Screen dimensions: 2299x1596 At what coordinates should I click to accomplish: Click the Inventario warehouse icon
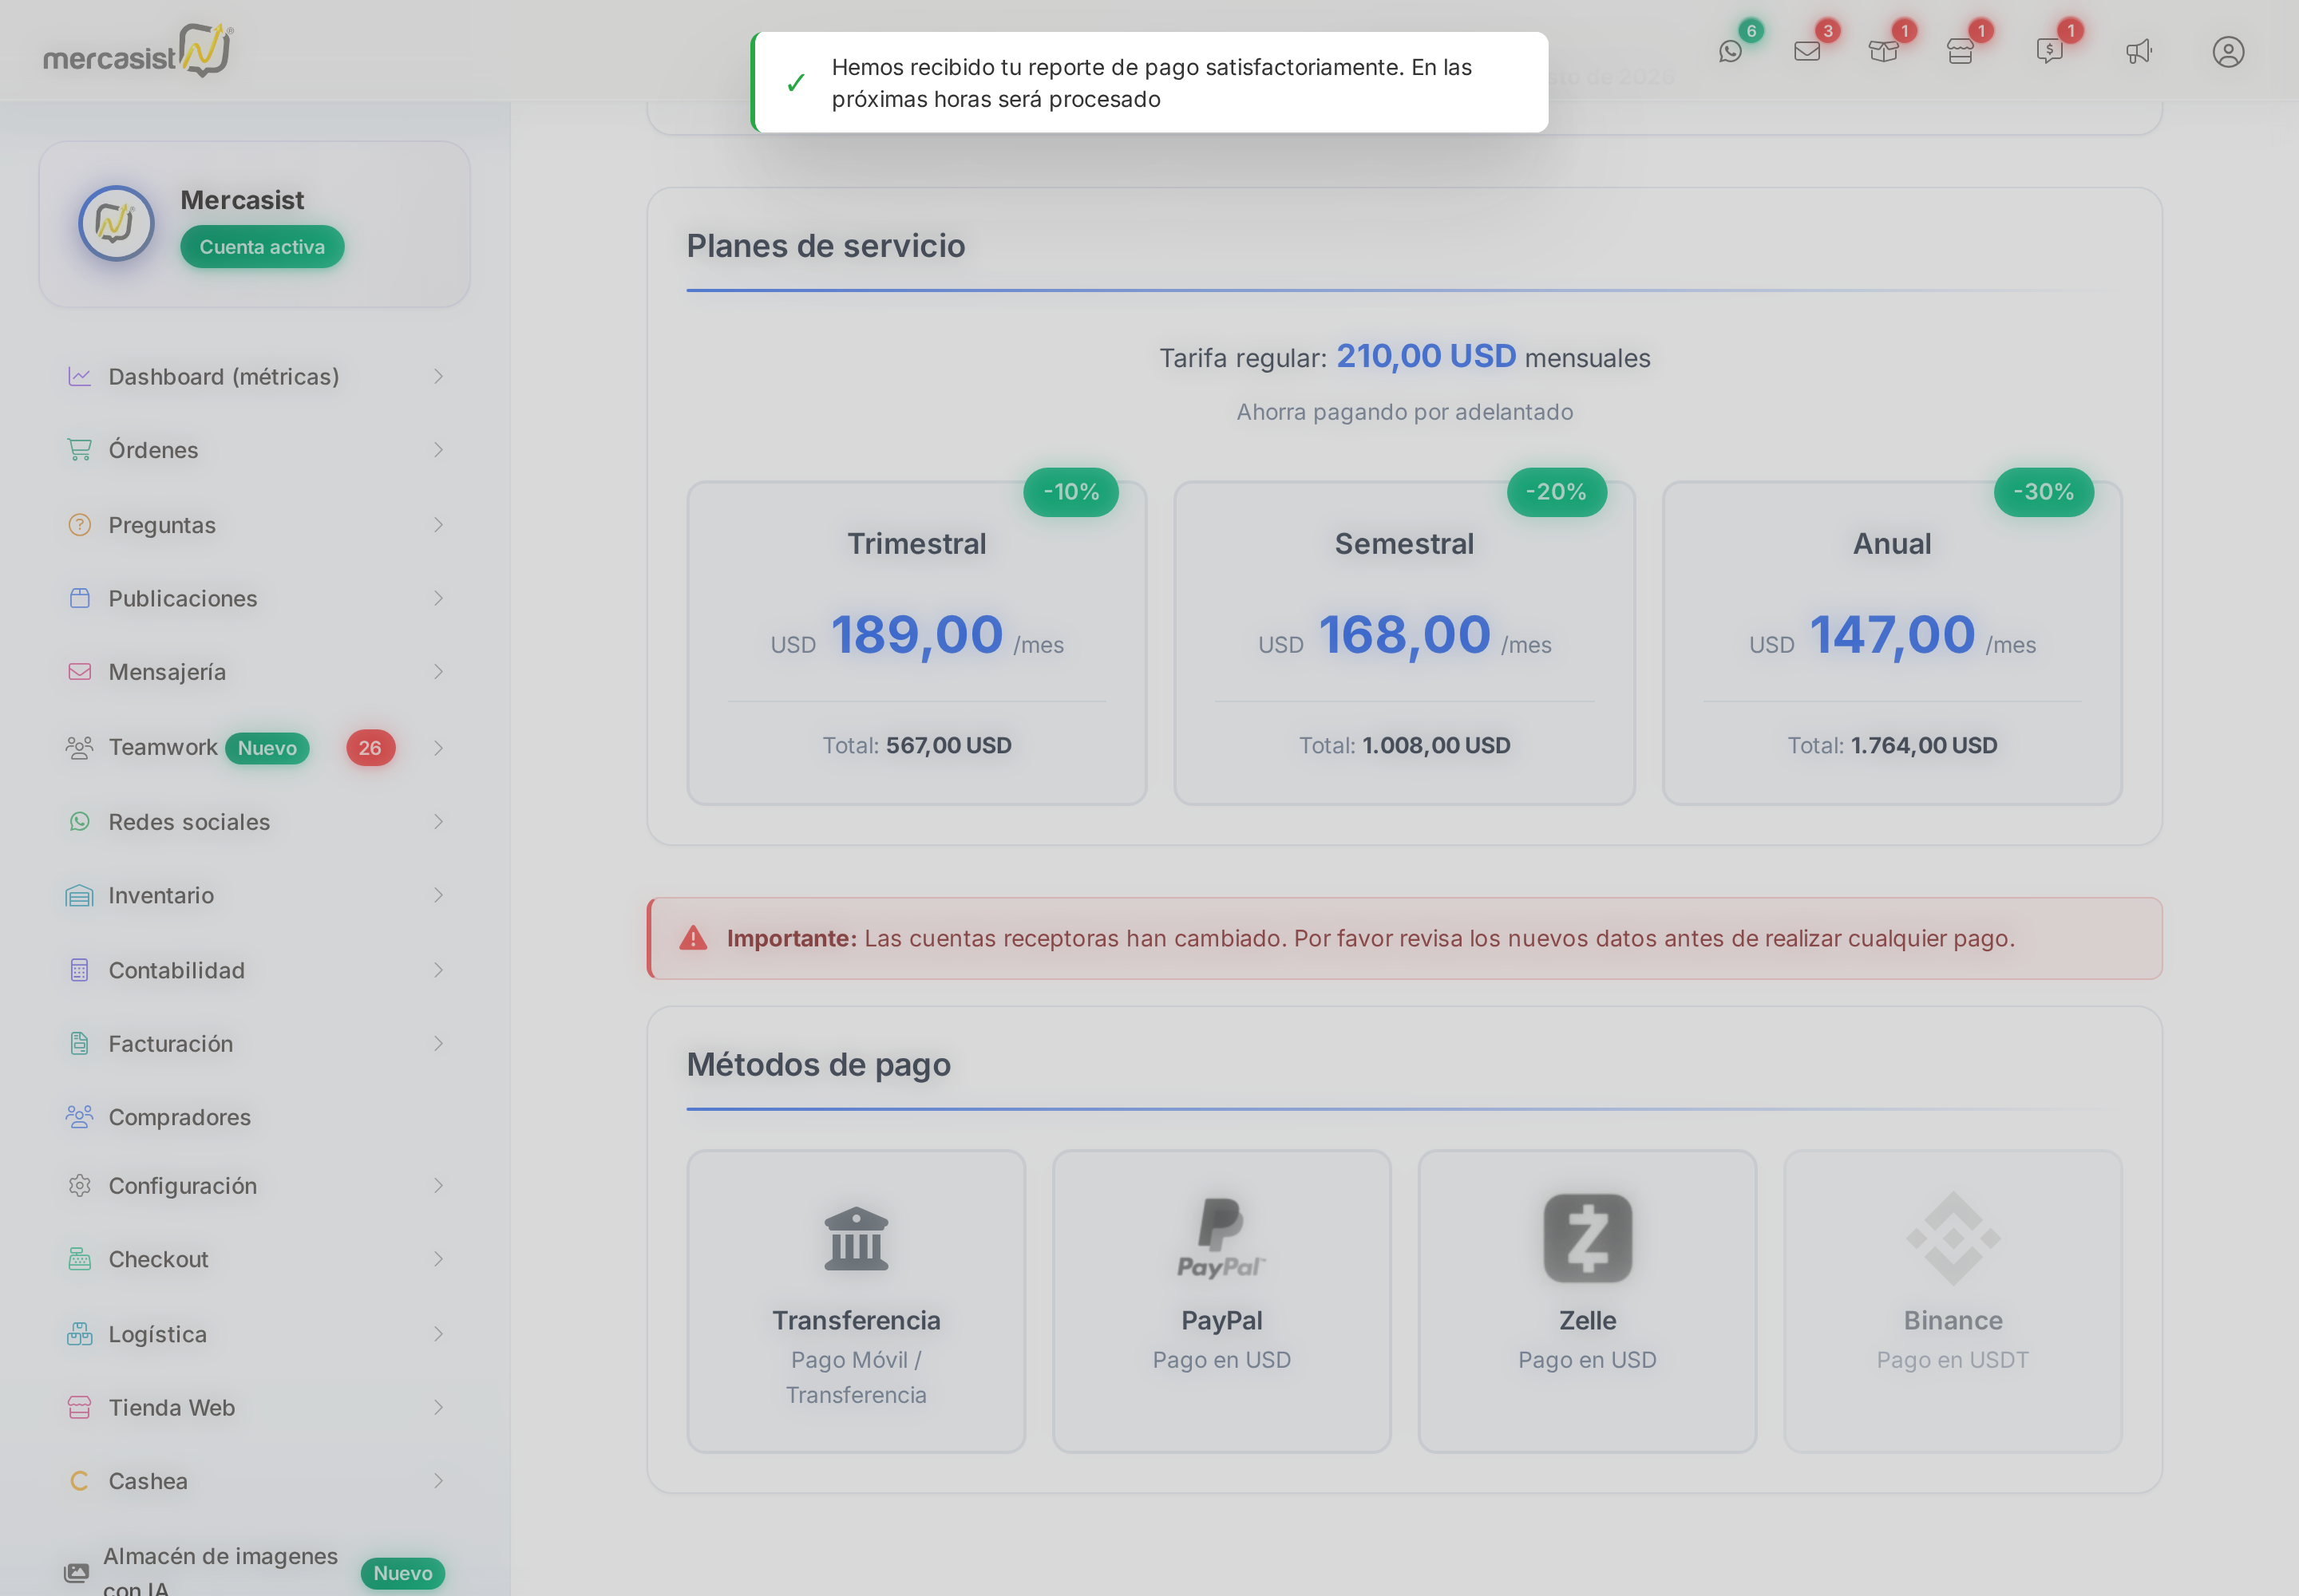click(79, 895)
